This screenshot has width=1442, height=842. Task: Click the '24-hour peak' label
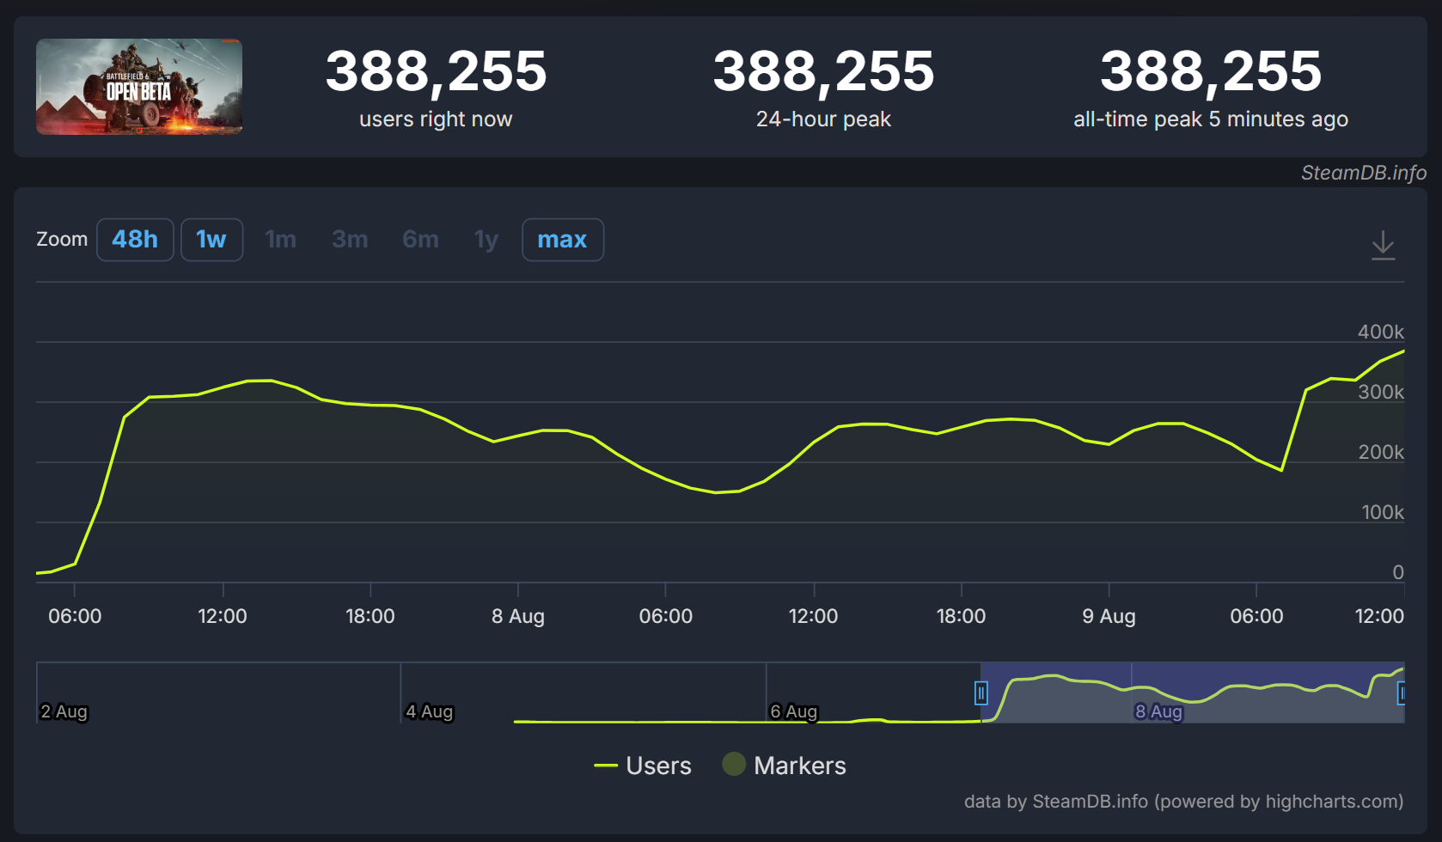tap(823, 119)
